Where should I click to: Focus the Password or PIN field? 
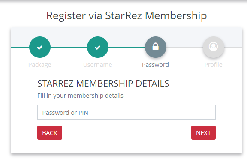click(127, 112)
